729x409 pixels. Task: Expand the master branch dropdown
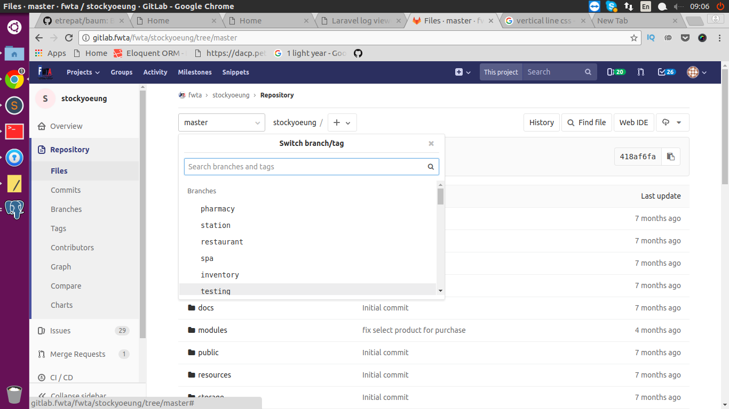click(x=221, y=122)
